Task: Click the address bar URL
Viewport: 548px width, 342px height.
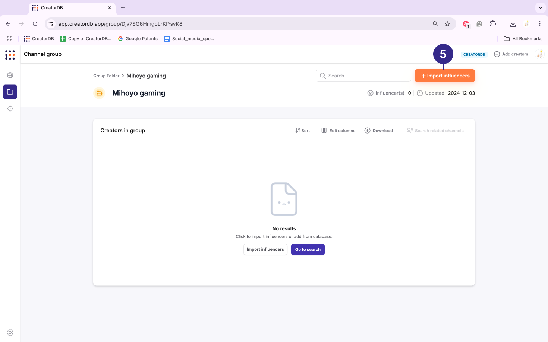Action: pos(120,24)
